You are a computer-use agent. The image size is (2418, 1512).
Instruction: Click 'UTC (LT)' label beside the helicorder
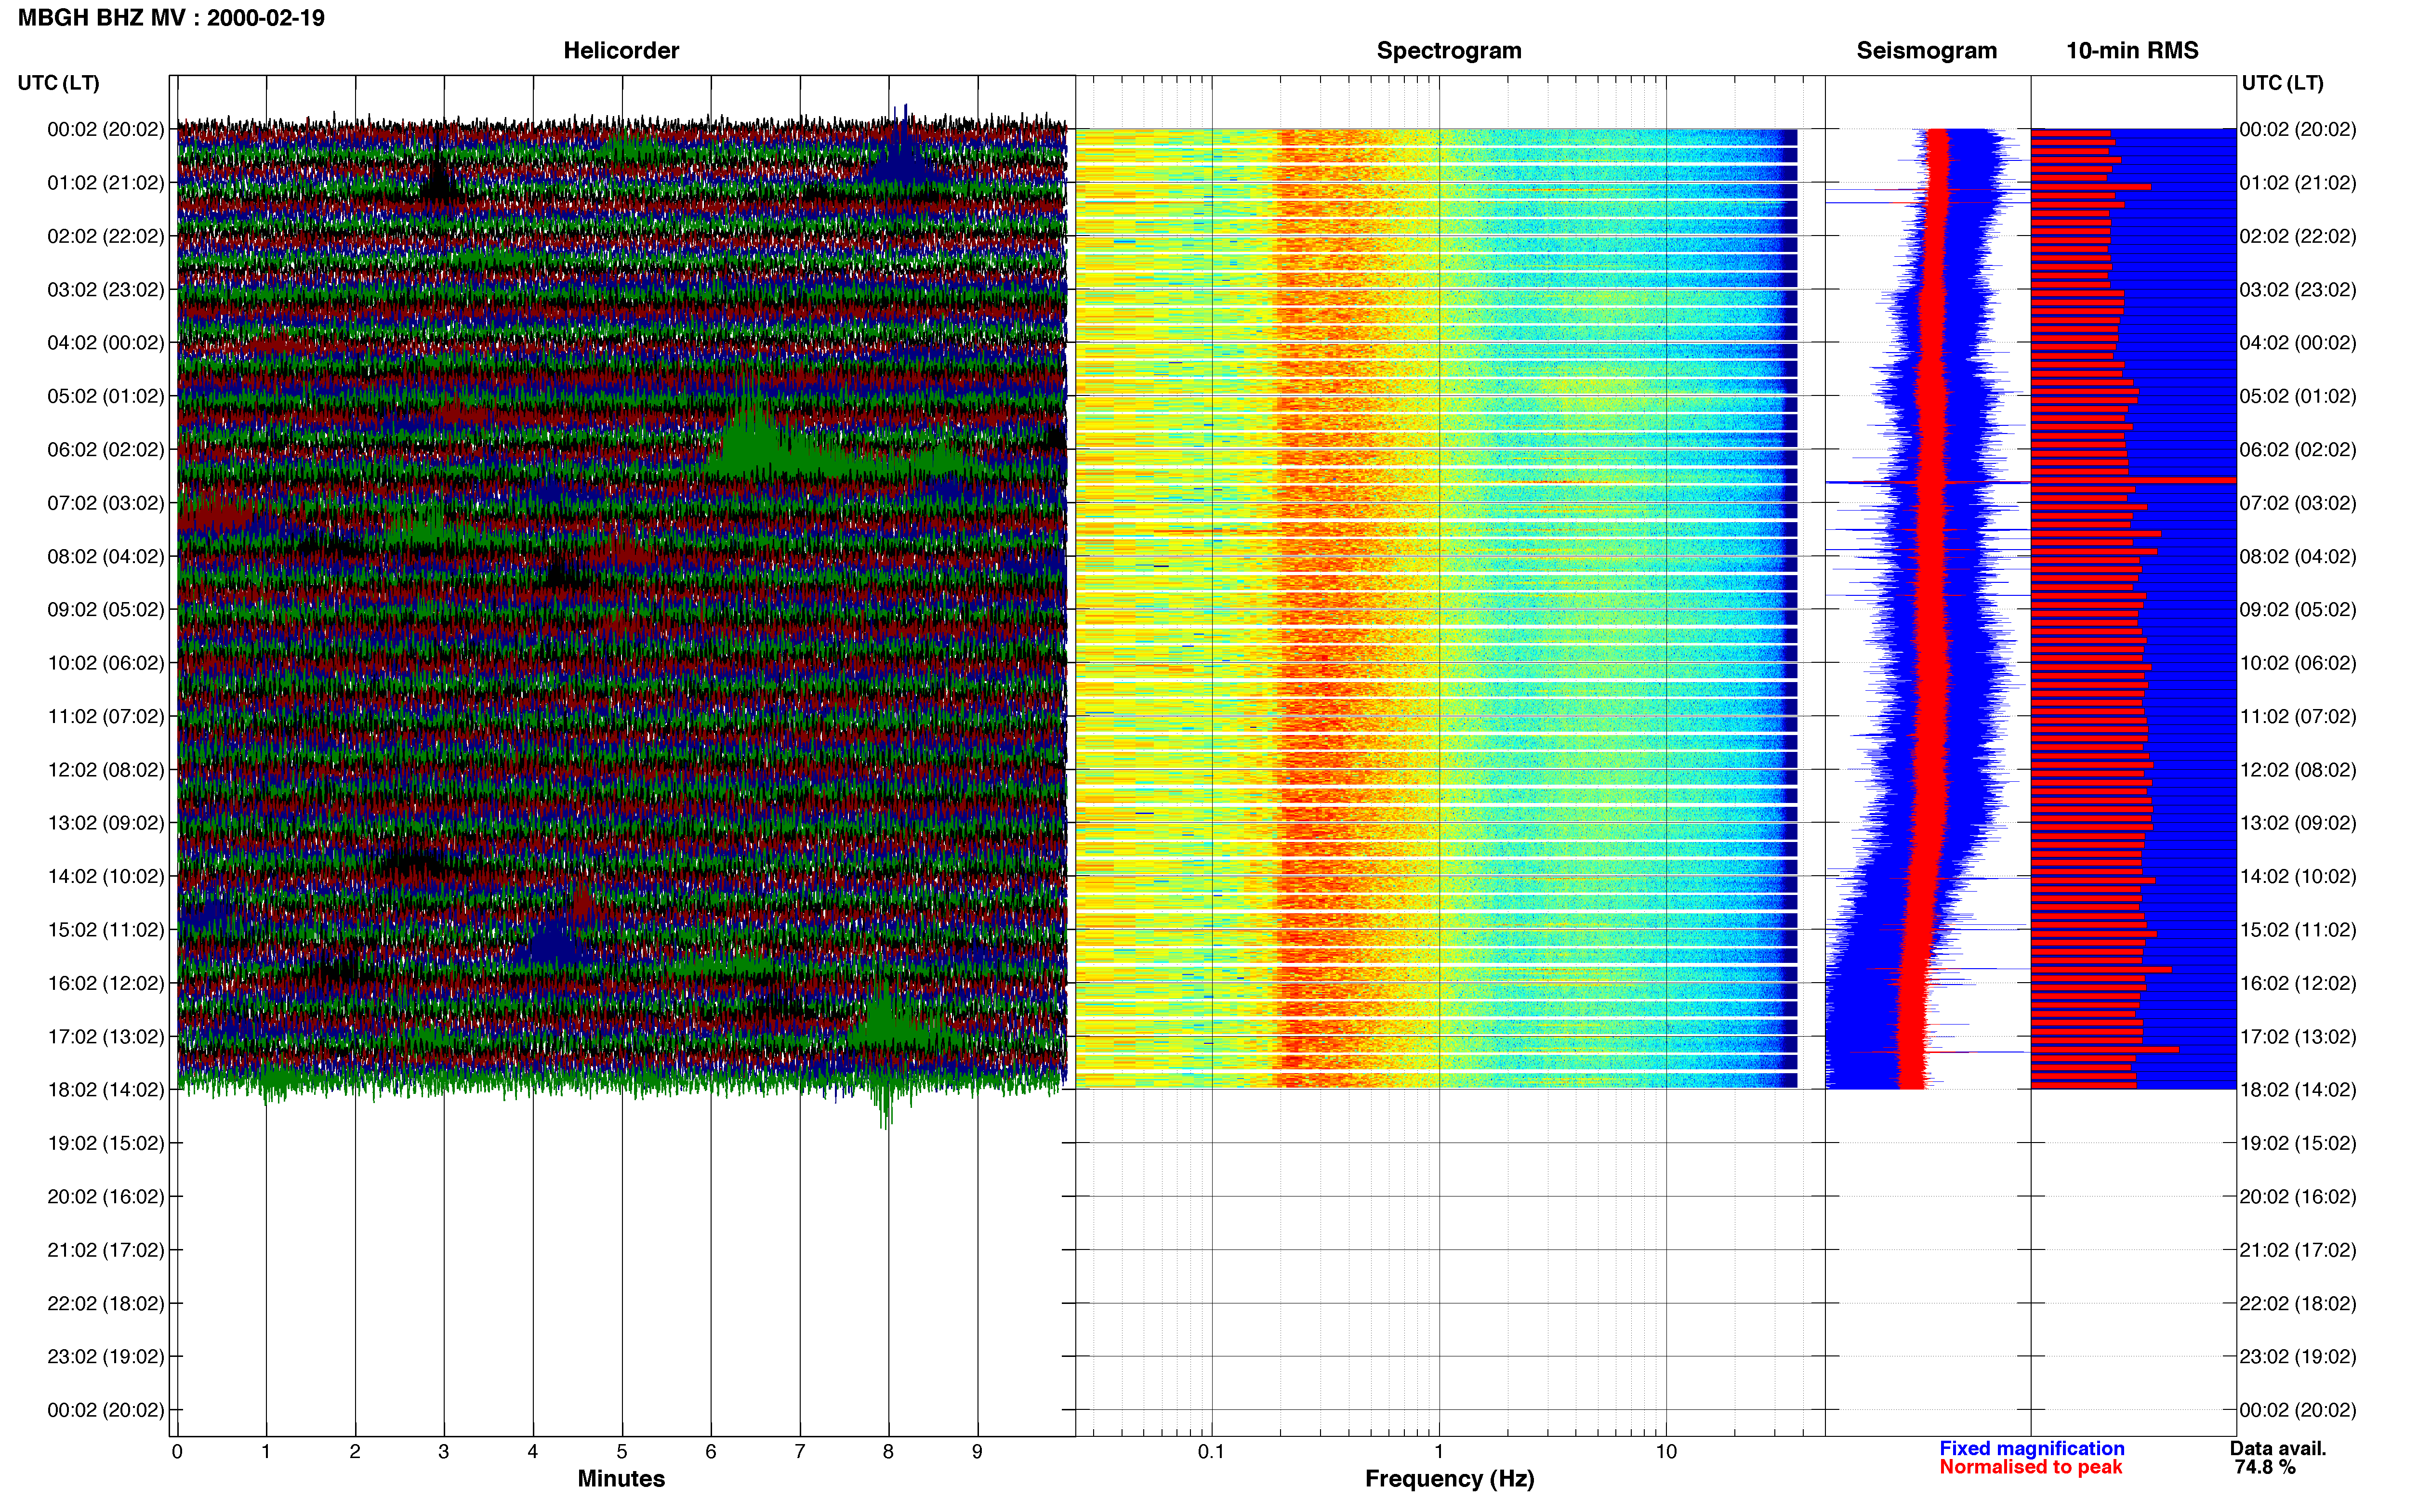[x=58, y=83]
